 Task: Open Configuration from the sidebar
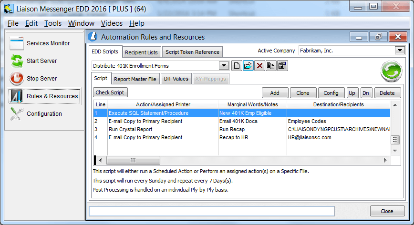coord(44,114)
